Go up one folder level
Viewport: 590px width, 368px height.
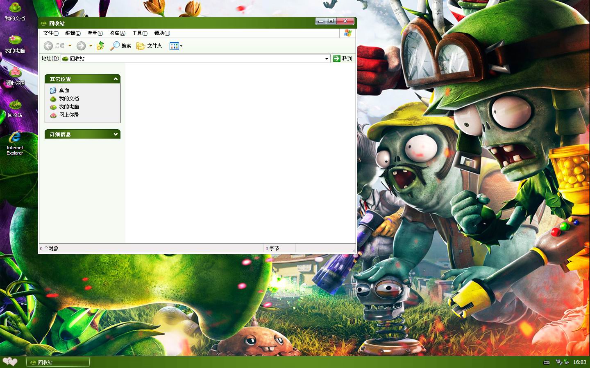pyautogui.click(x=100, y=46)
